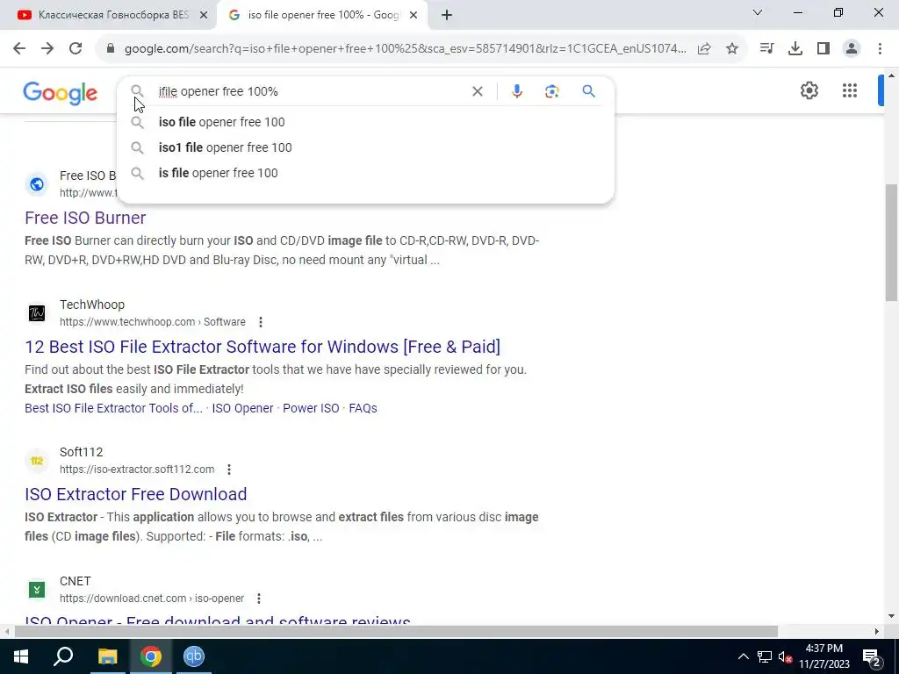Submit search with blue magnifier icon
The width and height of the screenshot is (899, 674).
coord(589,91)
